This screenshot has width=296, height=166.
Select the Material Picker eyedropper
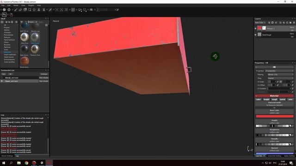click(50, 10)
